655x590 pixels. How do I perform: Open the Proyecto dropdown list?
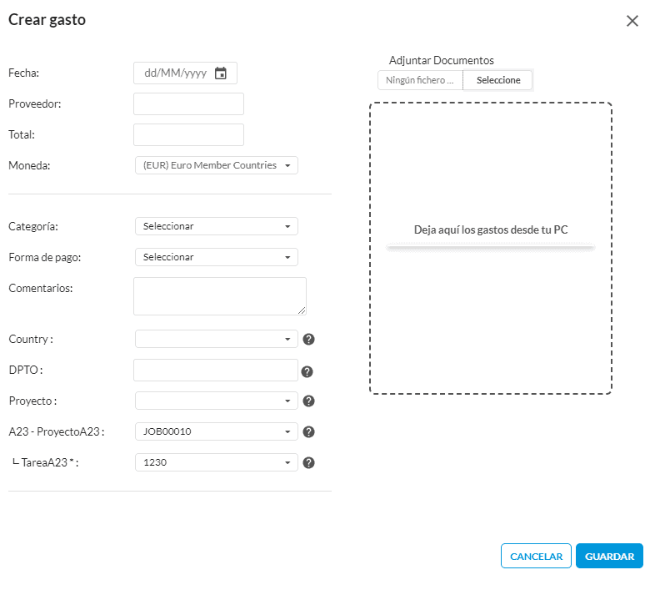[217, 401]
